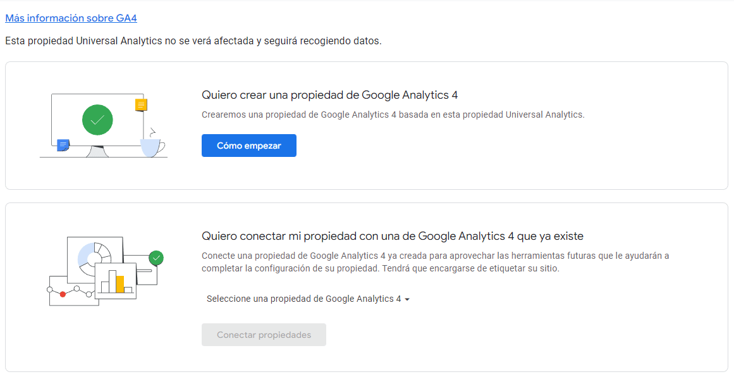This screenshot has width=734, height=379.
Task: Open the 'Más información sobre GA4' link
Action: point(71,18)
